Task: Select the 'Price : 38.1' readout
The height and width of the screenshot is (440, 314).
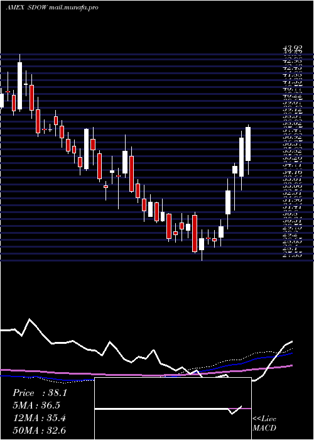Action: point(40,393)
